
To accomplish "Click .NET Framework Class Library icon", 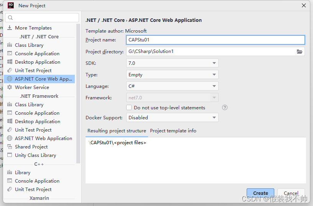I will (x=10, y=104).
